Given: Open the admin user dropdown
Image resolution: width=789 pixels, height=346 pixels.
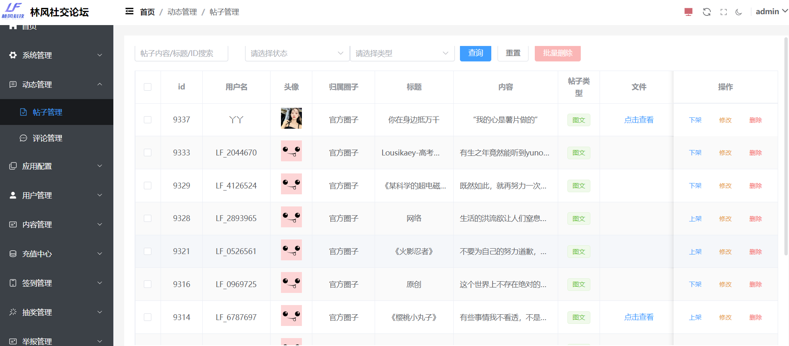Looking at the screenshot, I should (x=771, y=12).
